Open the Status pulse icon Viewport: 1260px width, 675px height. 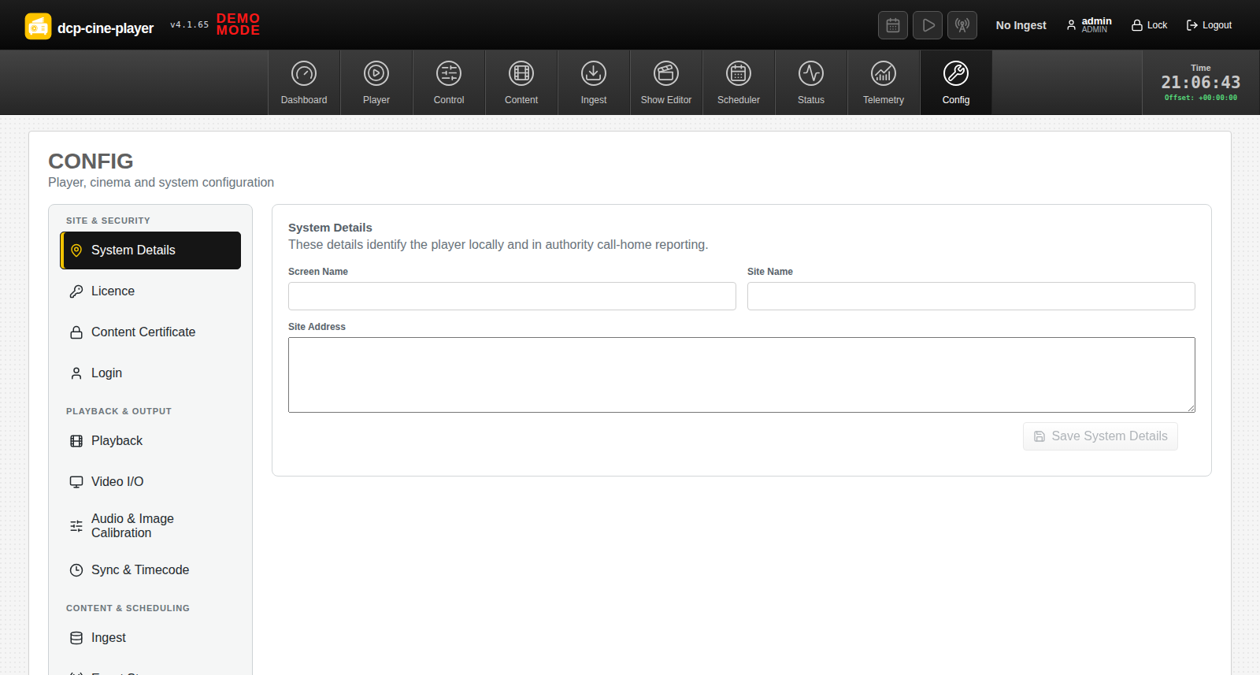click(x=811, y=73)
